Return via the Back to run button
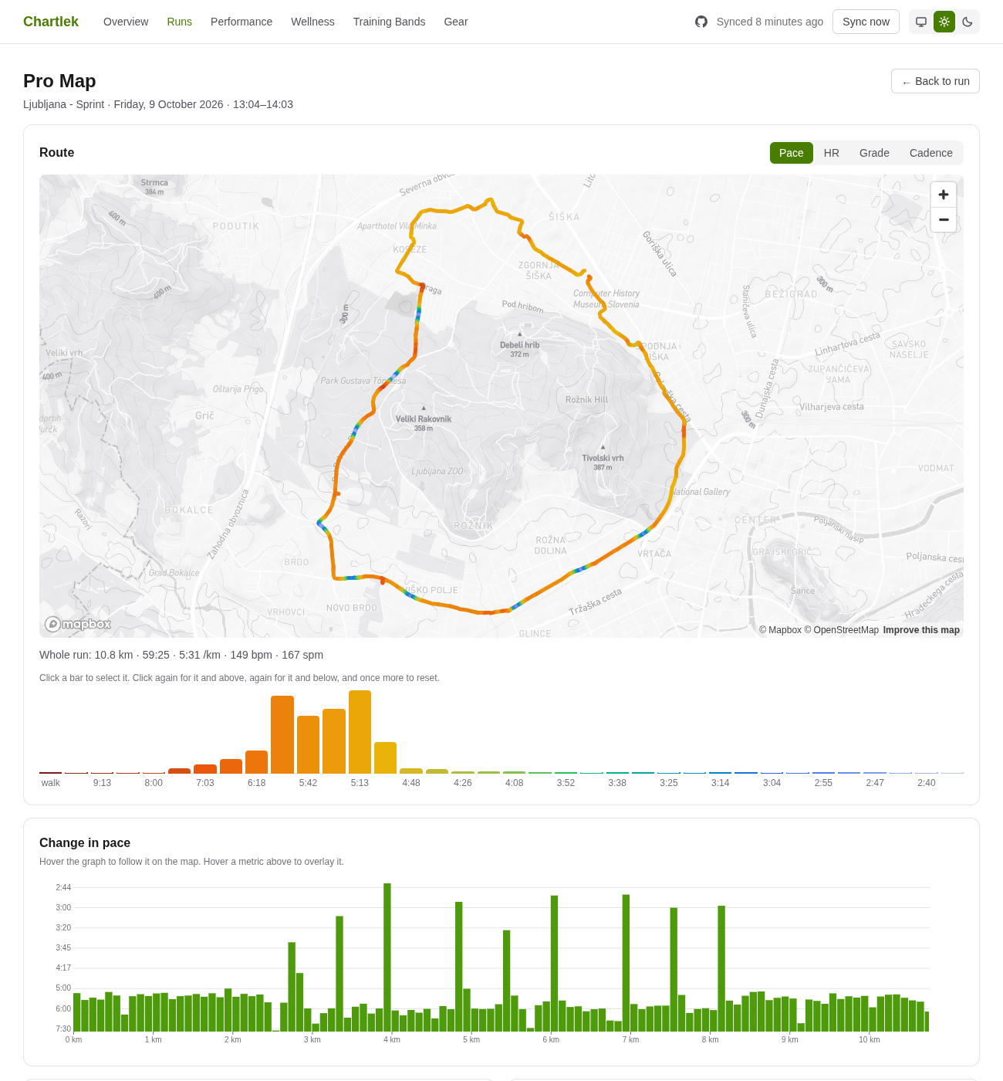The height and width of the screenshot is (1081, 1003). click(935, 81)
